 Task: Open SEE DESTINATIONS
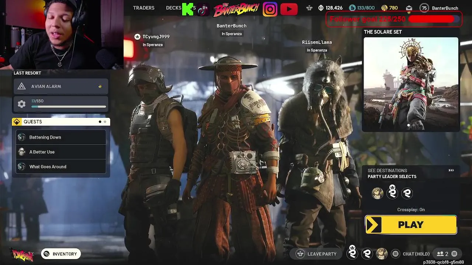point(387,170)
